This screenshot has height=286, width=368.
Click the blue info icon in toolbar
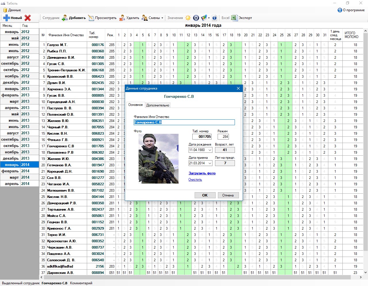pos(214,18)
